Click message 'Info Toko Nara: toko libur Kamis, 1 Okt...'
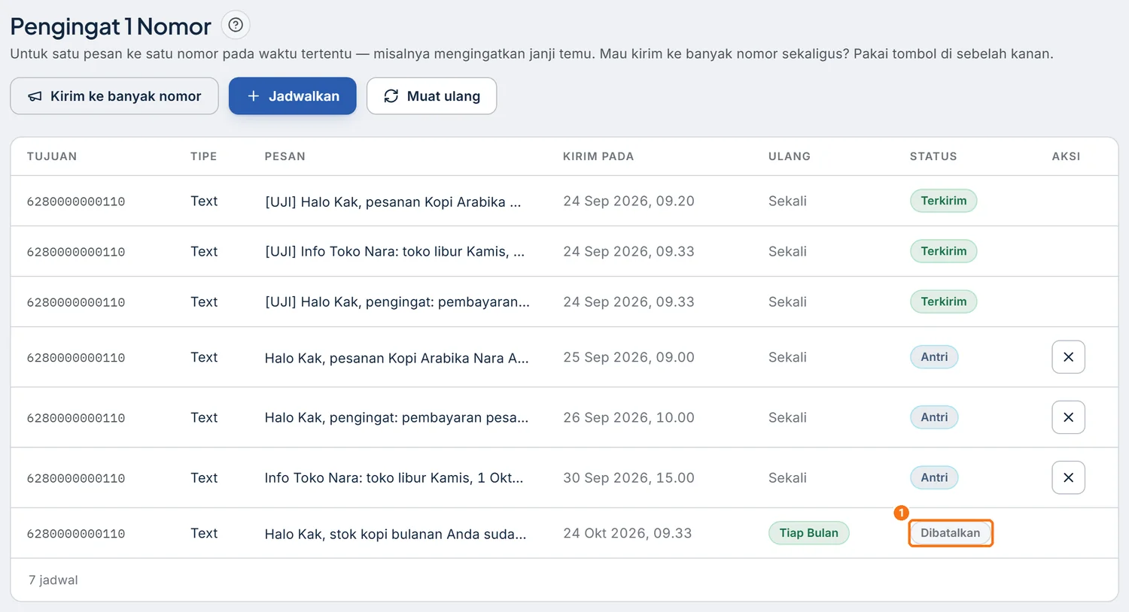The height and width of the screenshot is (612, 1129). click(394, 478)
